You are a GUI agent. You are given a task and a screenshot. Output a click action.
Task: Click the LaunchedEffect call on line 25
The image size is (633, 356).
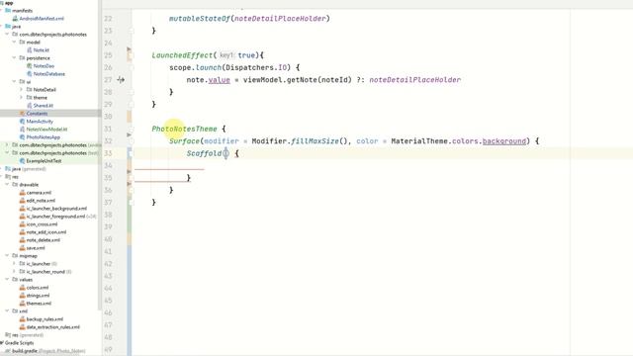coord(182,55)
